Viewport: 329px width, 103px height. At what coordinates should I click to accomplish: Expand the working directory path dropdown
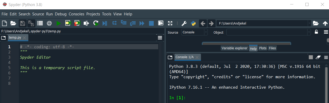pos(310,23)
